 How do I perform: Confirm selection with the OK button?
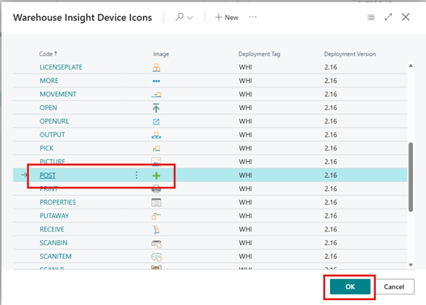[x=350, y=286]
